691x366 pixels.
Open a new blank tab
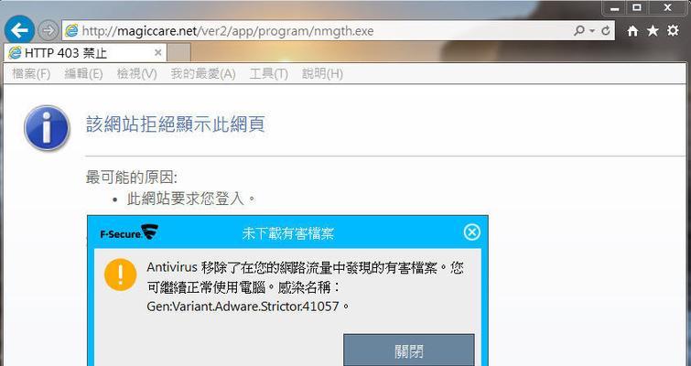(178, 53)
